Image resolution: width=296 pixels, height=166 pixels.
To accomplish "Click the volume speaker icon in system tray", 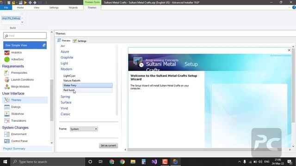I will point(260,162).
